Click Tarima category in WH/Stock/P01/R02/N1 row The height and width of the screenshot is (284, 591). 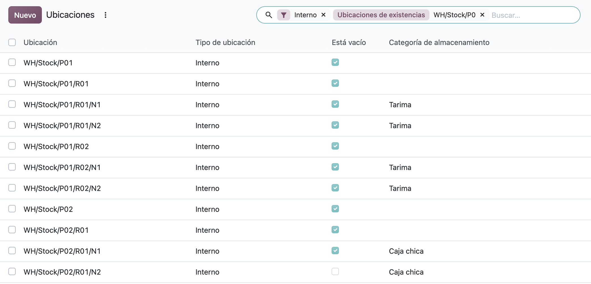(x=400, y=167)
